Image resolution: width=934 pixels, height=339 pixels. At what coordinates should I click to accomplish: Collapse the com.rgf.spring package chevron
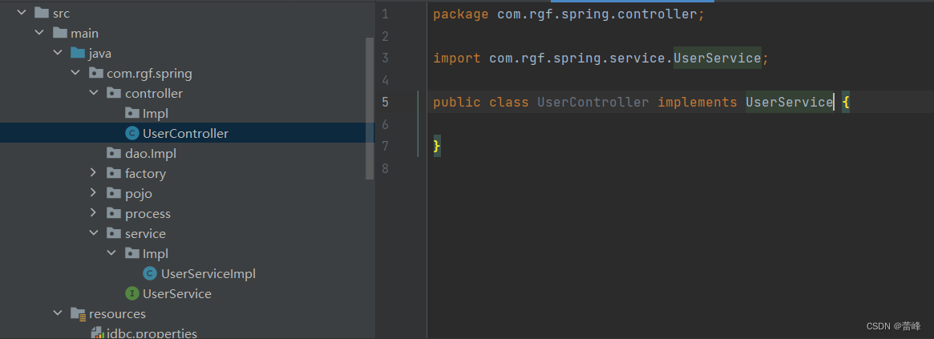(75, 73)
